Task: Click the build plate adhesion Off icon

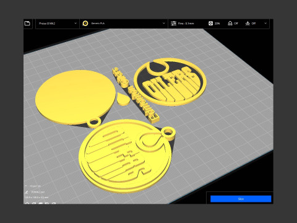Action: (247, 24)
